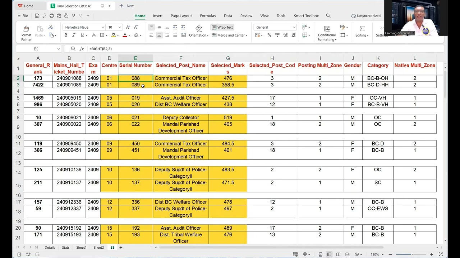Toggle strikethrough formatting
460x258 pixels.
pos(94,35)
